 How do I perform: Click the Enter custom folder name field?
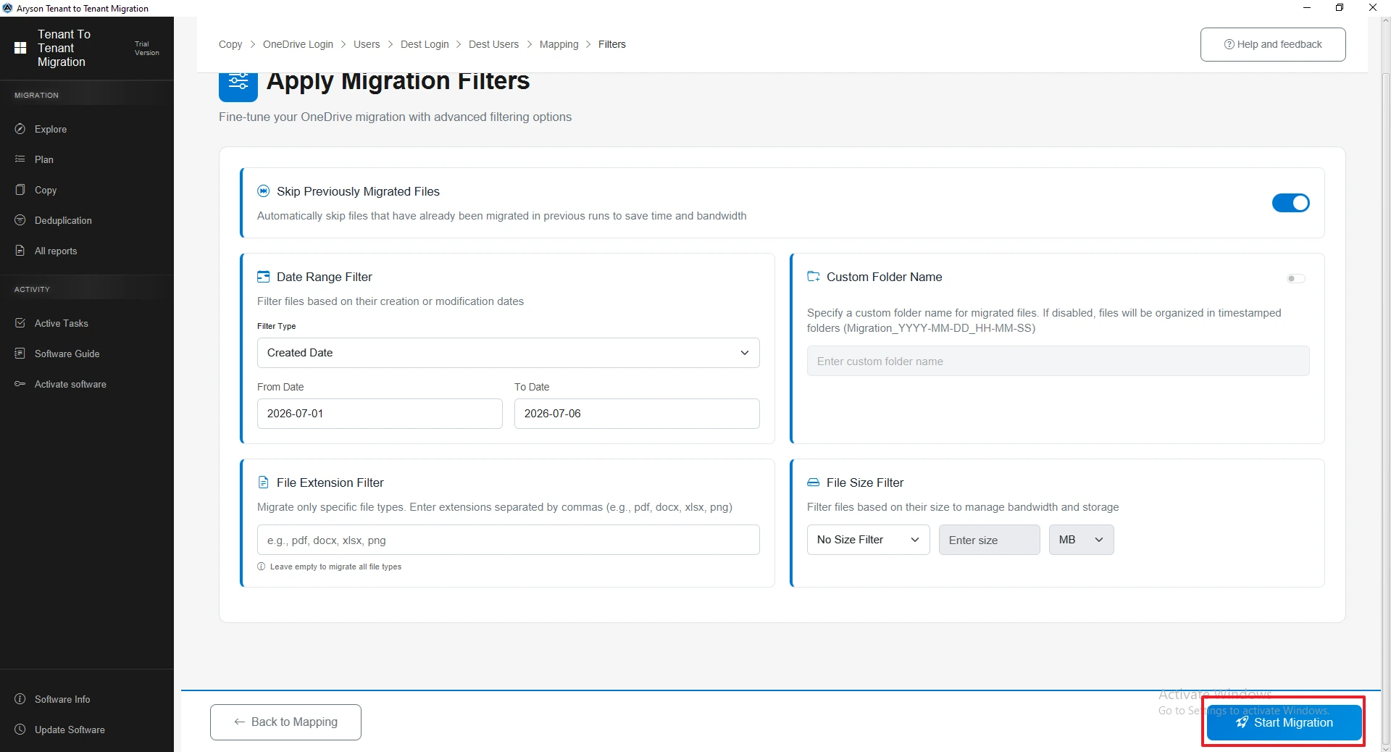(1058, 361)
